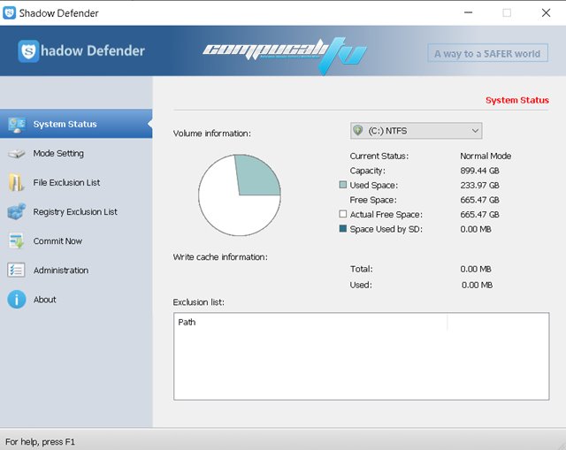Click the System Status monitor icon

tap(17, 125)
